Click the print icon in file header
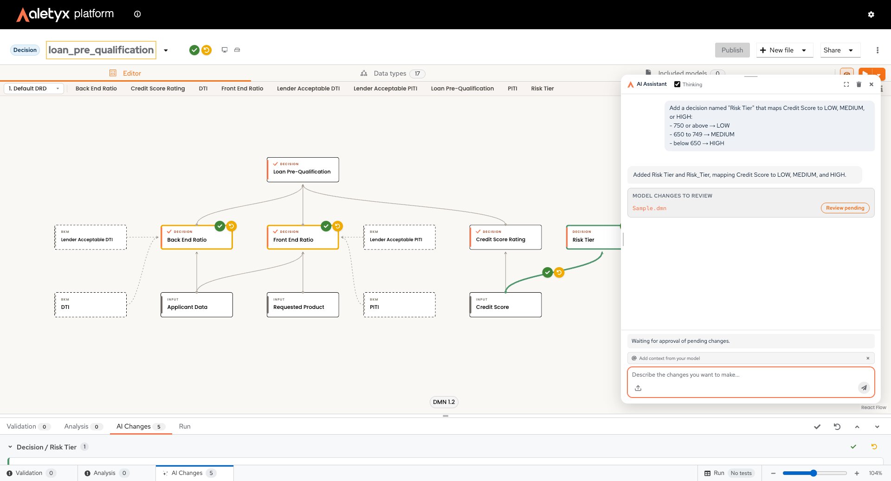This screenshot has height=481, width=891. click(x=237, y=50)
